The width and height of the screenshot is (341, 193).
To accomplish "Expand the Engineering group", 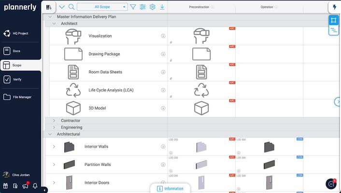I will pos(54,127).
